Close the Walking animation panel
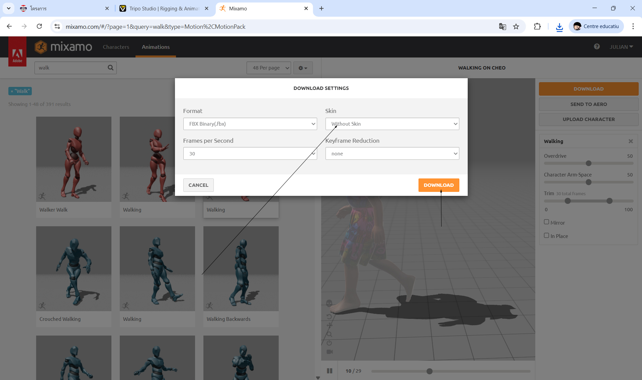The height and width of the screenshot is (380, 642). tap(631, 141)
